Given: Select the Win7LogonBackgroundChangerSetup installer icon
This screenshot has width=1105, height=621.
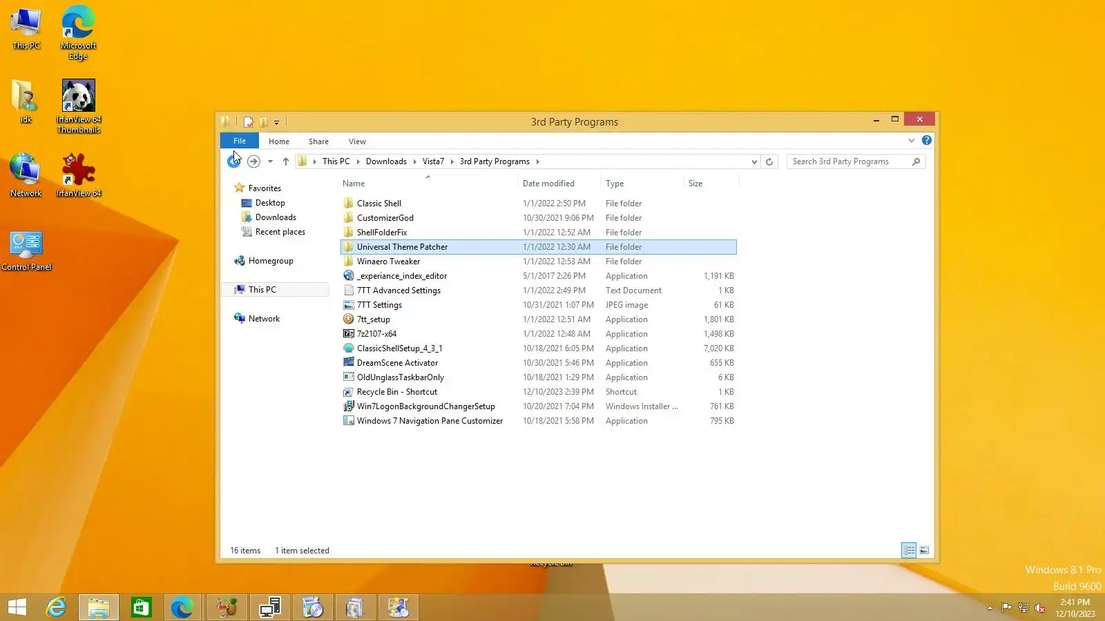Looking at the screenshot, I should point(349,406).
